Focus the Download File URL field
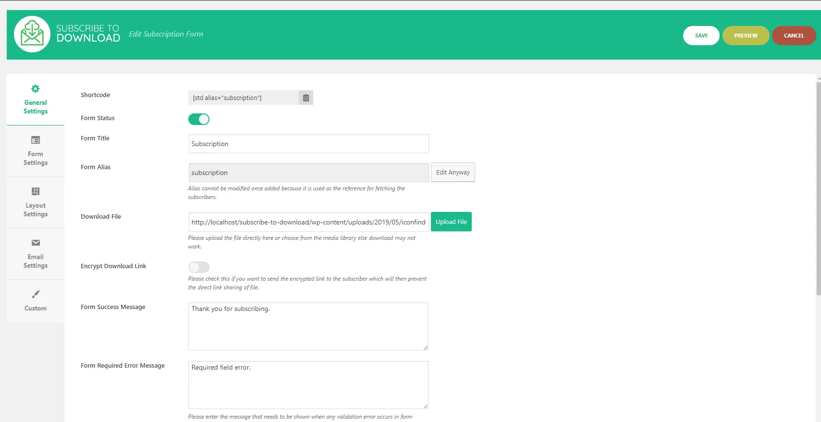 308,222
